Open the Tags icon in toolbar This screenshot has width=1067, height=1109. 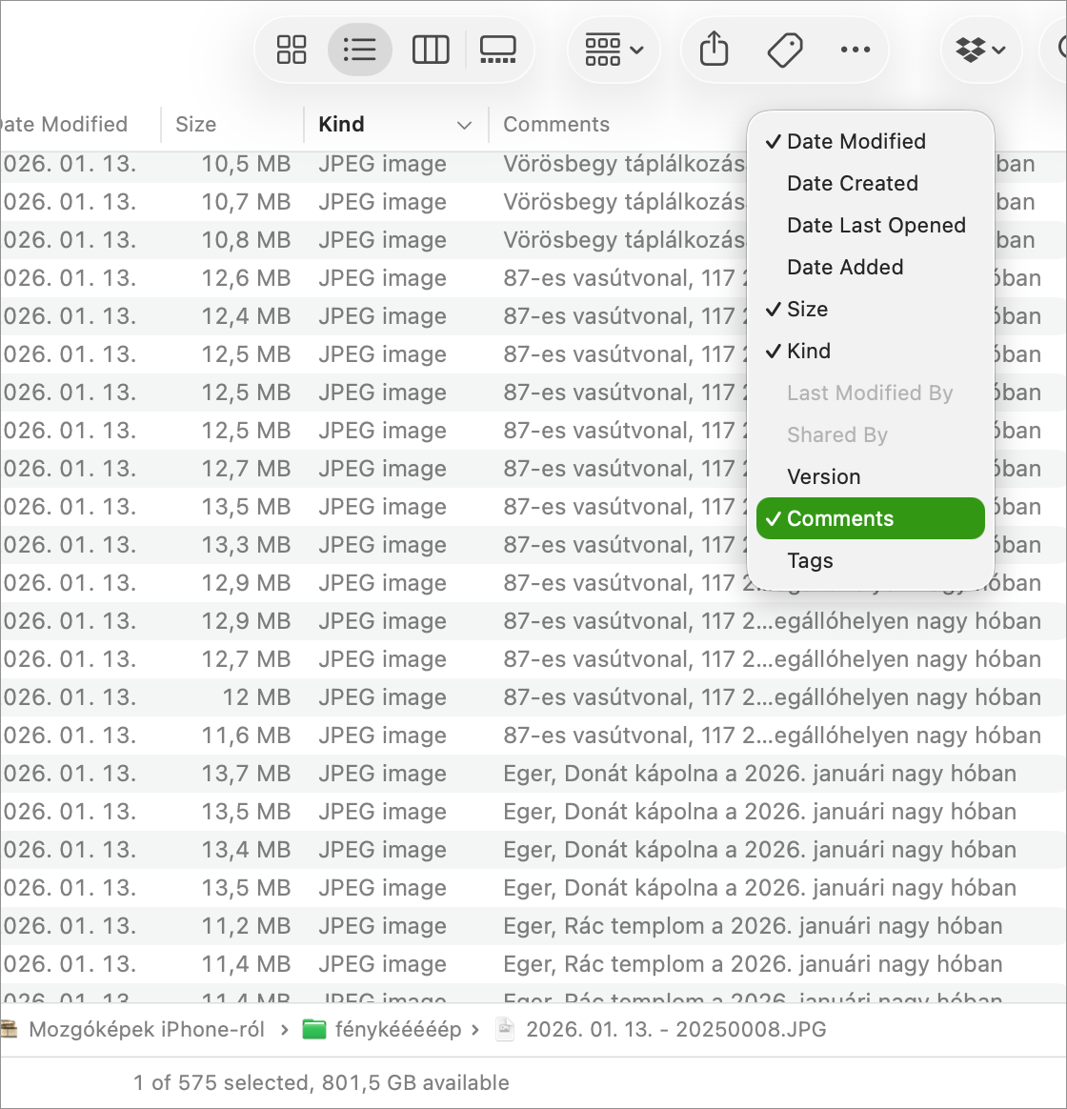coord(784,50)
